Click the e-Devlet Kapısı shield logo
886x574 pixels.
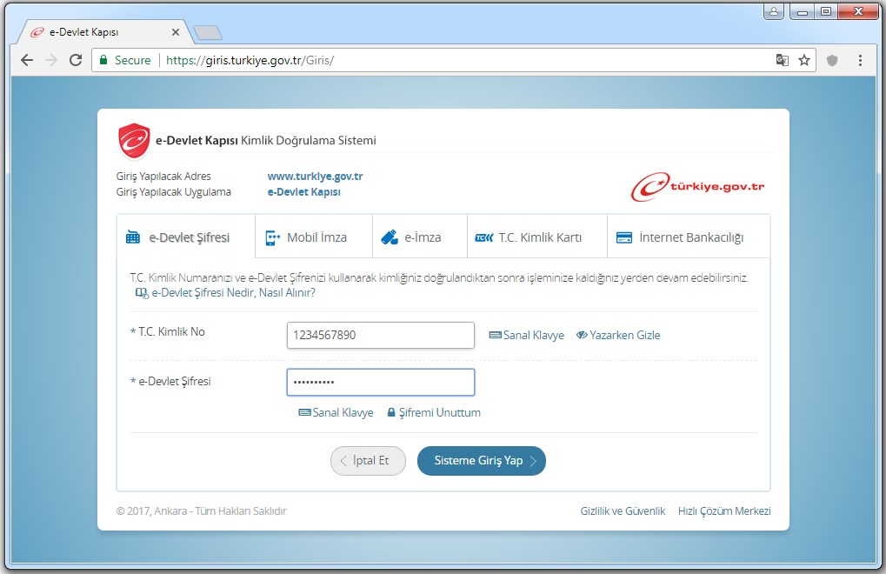(x=134, y=141)
